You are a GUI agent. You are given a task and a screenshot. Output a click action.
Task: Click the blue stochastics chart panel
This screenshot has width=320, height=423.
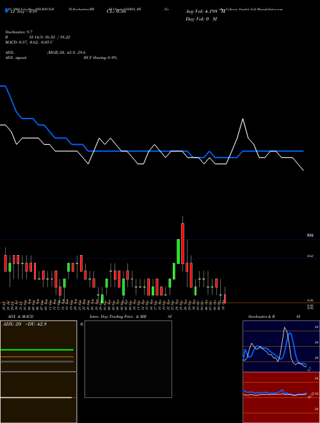[x=281, y=346]
